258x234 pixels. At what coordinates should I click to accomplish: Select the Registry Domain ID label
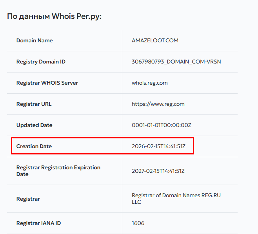pos(41,62)
